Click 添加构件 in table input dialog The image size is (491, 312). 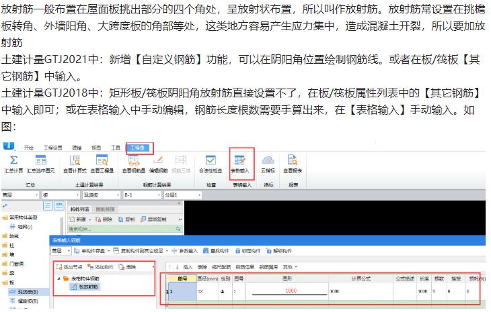click(100, 267)
